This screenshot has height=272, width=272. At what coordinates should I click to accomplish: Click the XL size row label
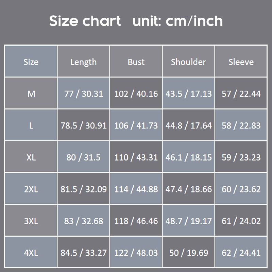pyautogui.click(x=31, y=157)
